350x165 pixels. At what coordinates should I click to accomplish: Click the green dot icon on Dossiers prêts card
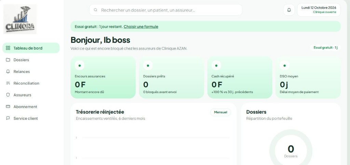click(x=148, y=65)
